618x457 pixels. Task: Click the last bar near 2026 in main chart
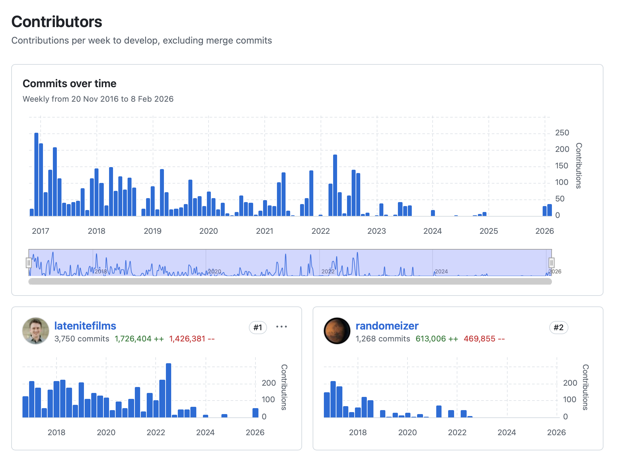pos(549,210)
